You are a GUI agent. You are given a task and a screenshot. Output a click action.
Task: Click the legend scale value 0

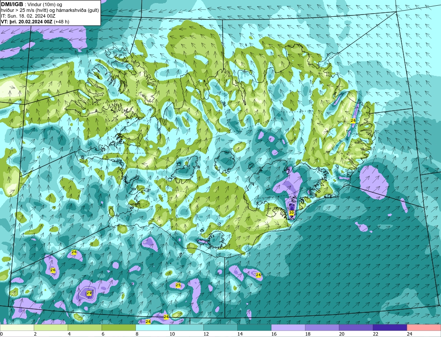1,334
